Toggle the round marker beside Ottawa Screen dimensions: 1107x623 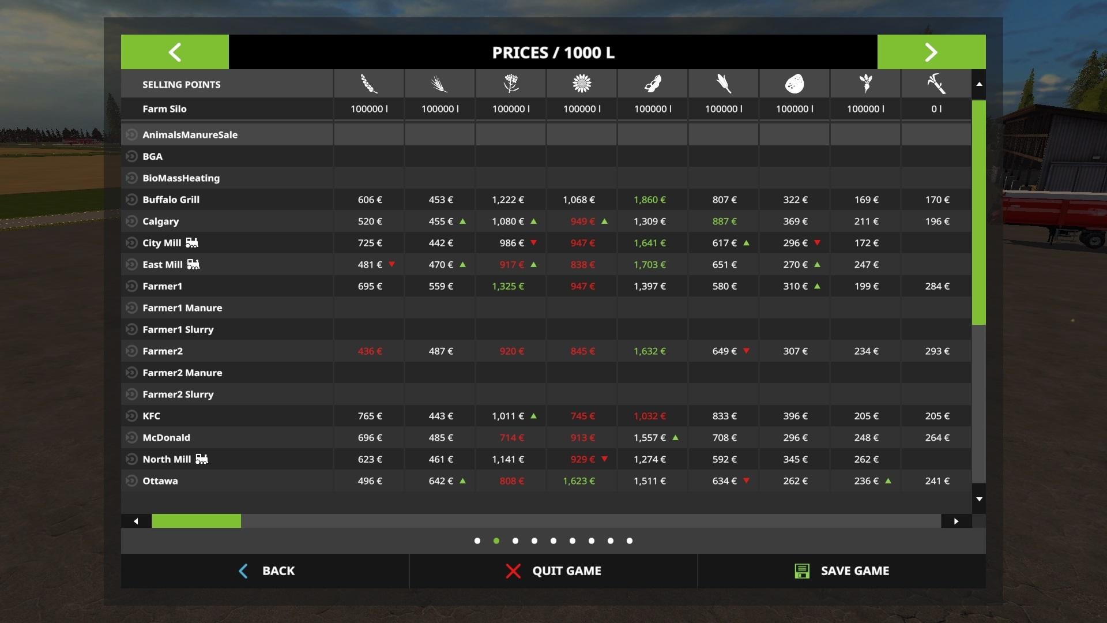[x=131, y=481]
